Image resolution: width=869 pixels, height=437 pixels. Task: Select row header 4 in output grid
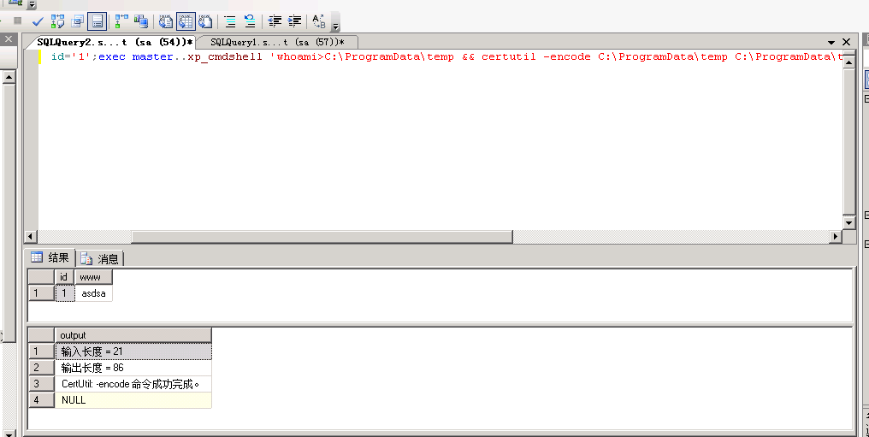(42, 400)
